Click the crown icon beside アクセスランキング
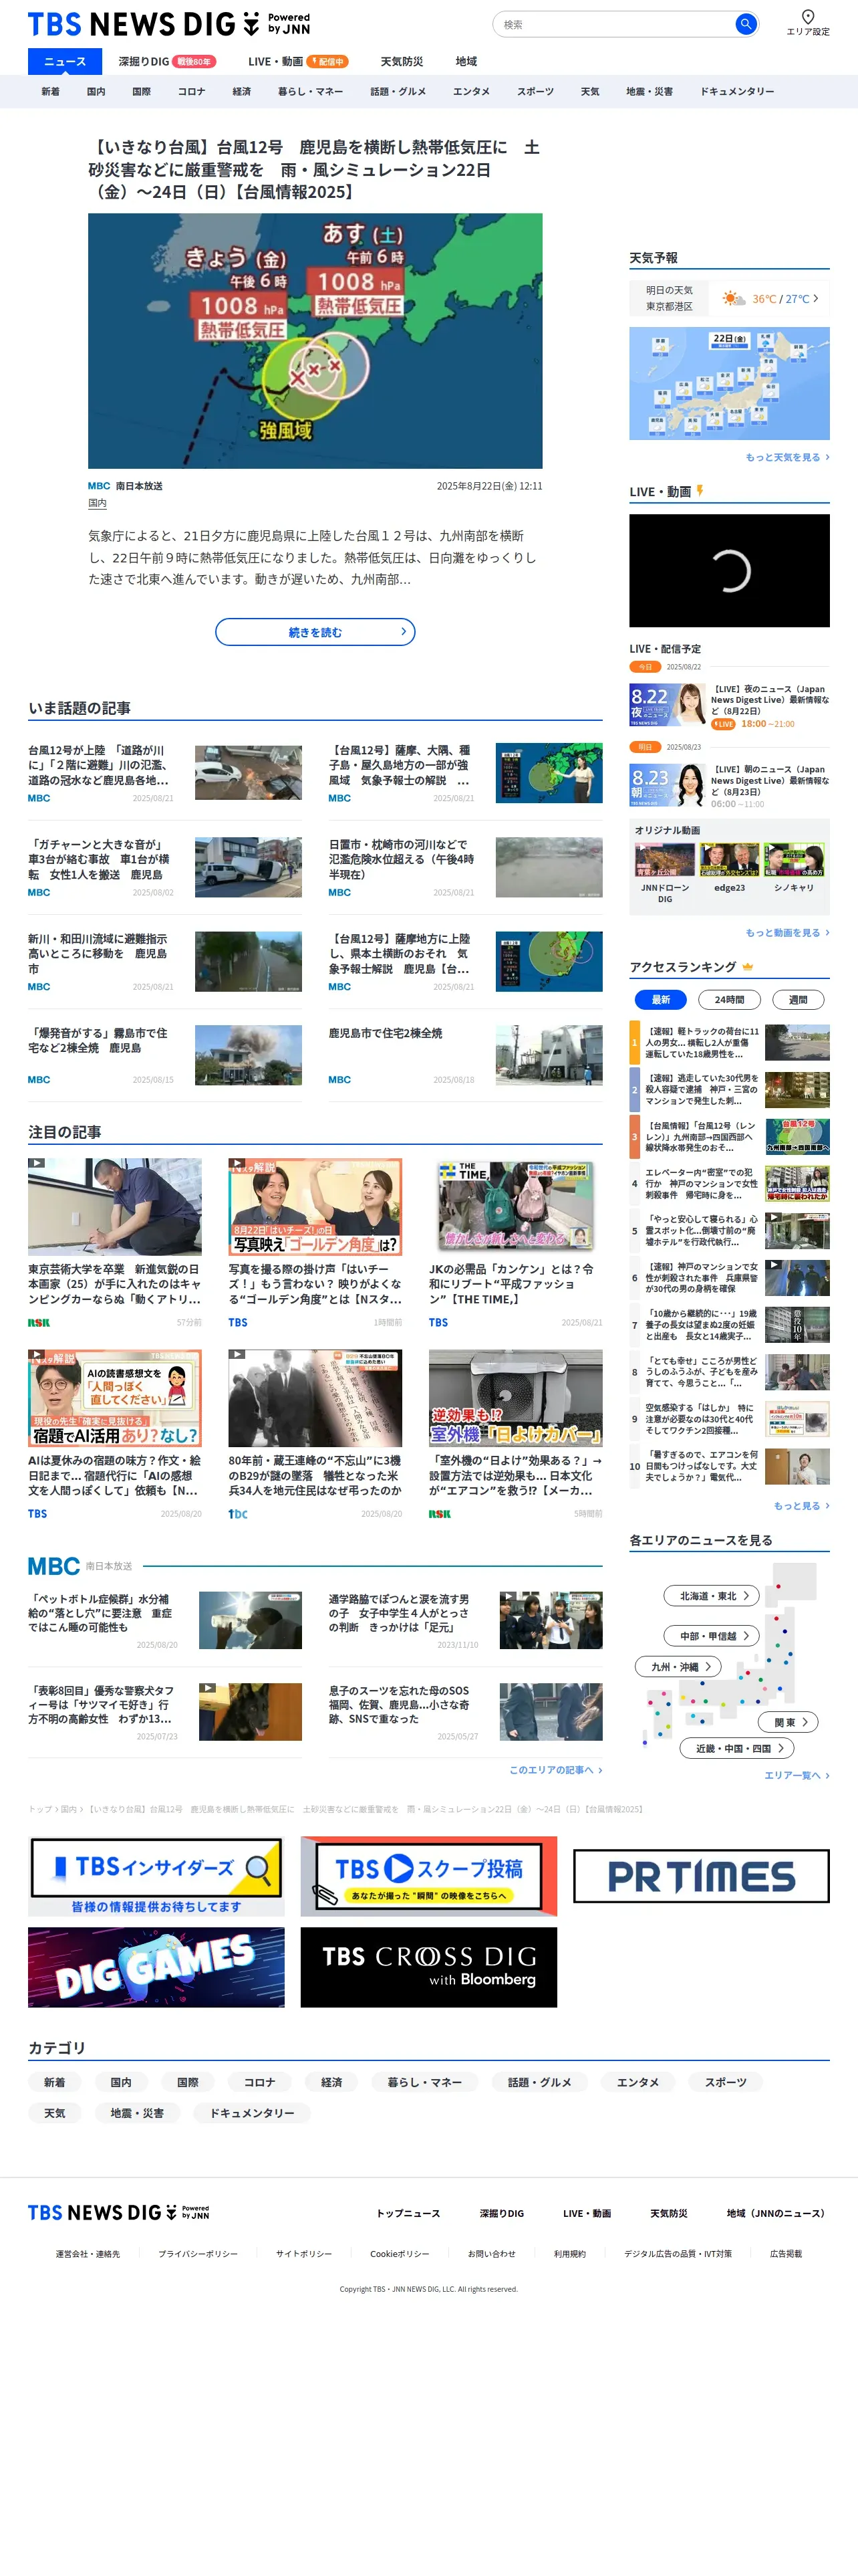 click(748, 967)
